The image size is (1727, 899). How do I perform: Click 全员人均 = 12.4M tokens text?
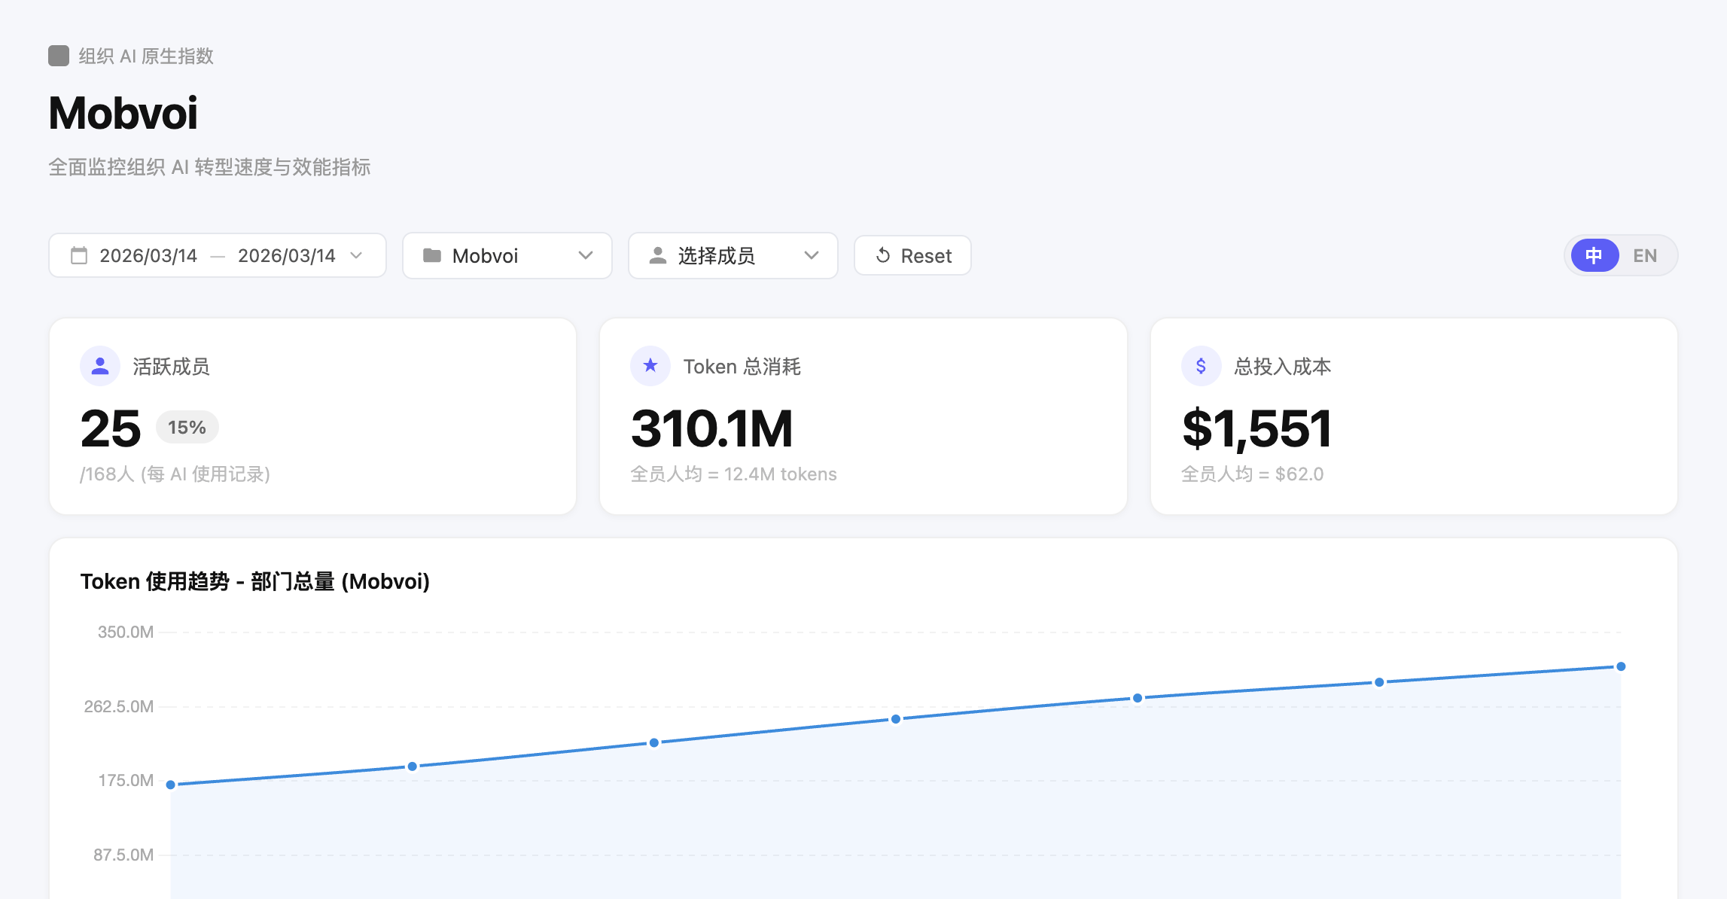point(734,474)
